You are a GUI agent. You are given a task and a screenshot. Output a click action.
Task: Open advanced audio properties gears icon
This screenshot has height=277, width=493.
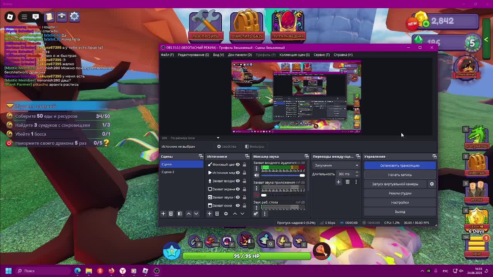point(256,214)
